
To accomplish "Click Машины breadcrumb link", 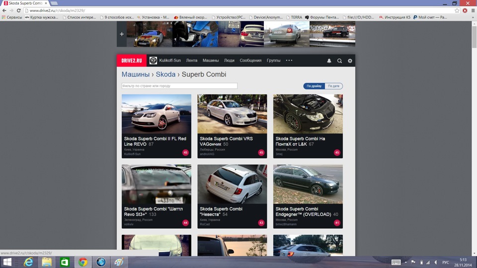I will coord(135,74).
